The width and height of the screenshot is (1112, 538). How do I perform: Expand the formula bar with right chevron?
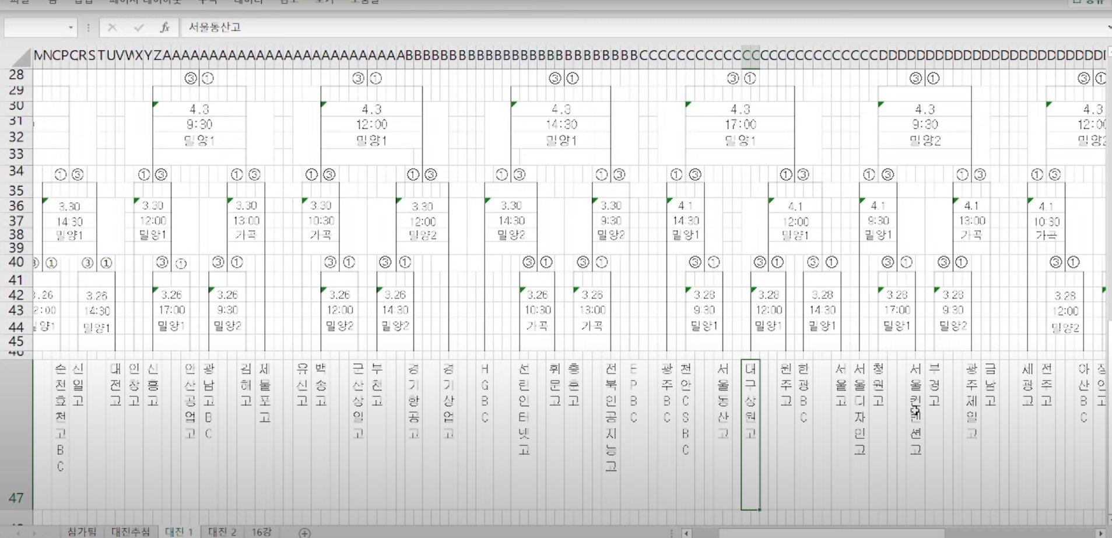click(x=1109, y=27)
